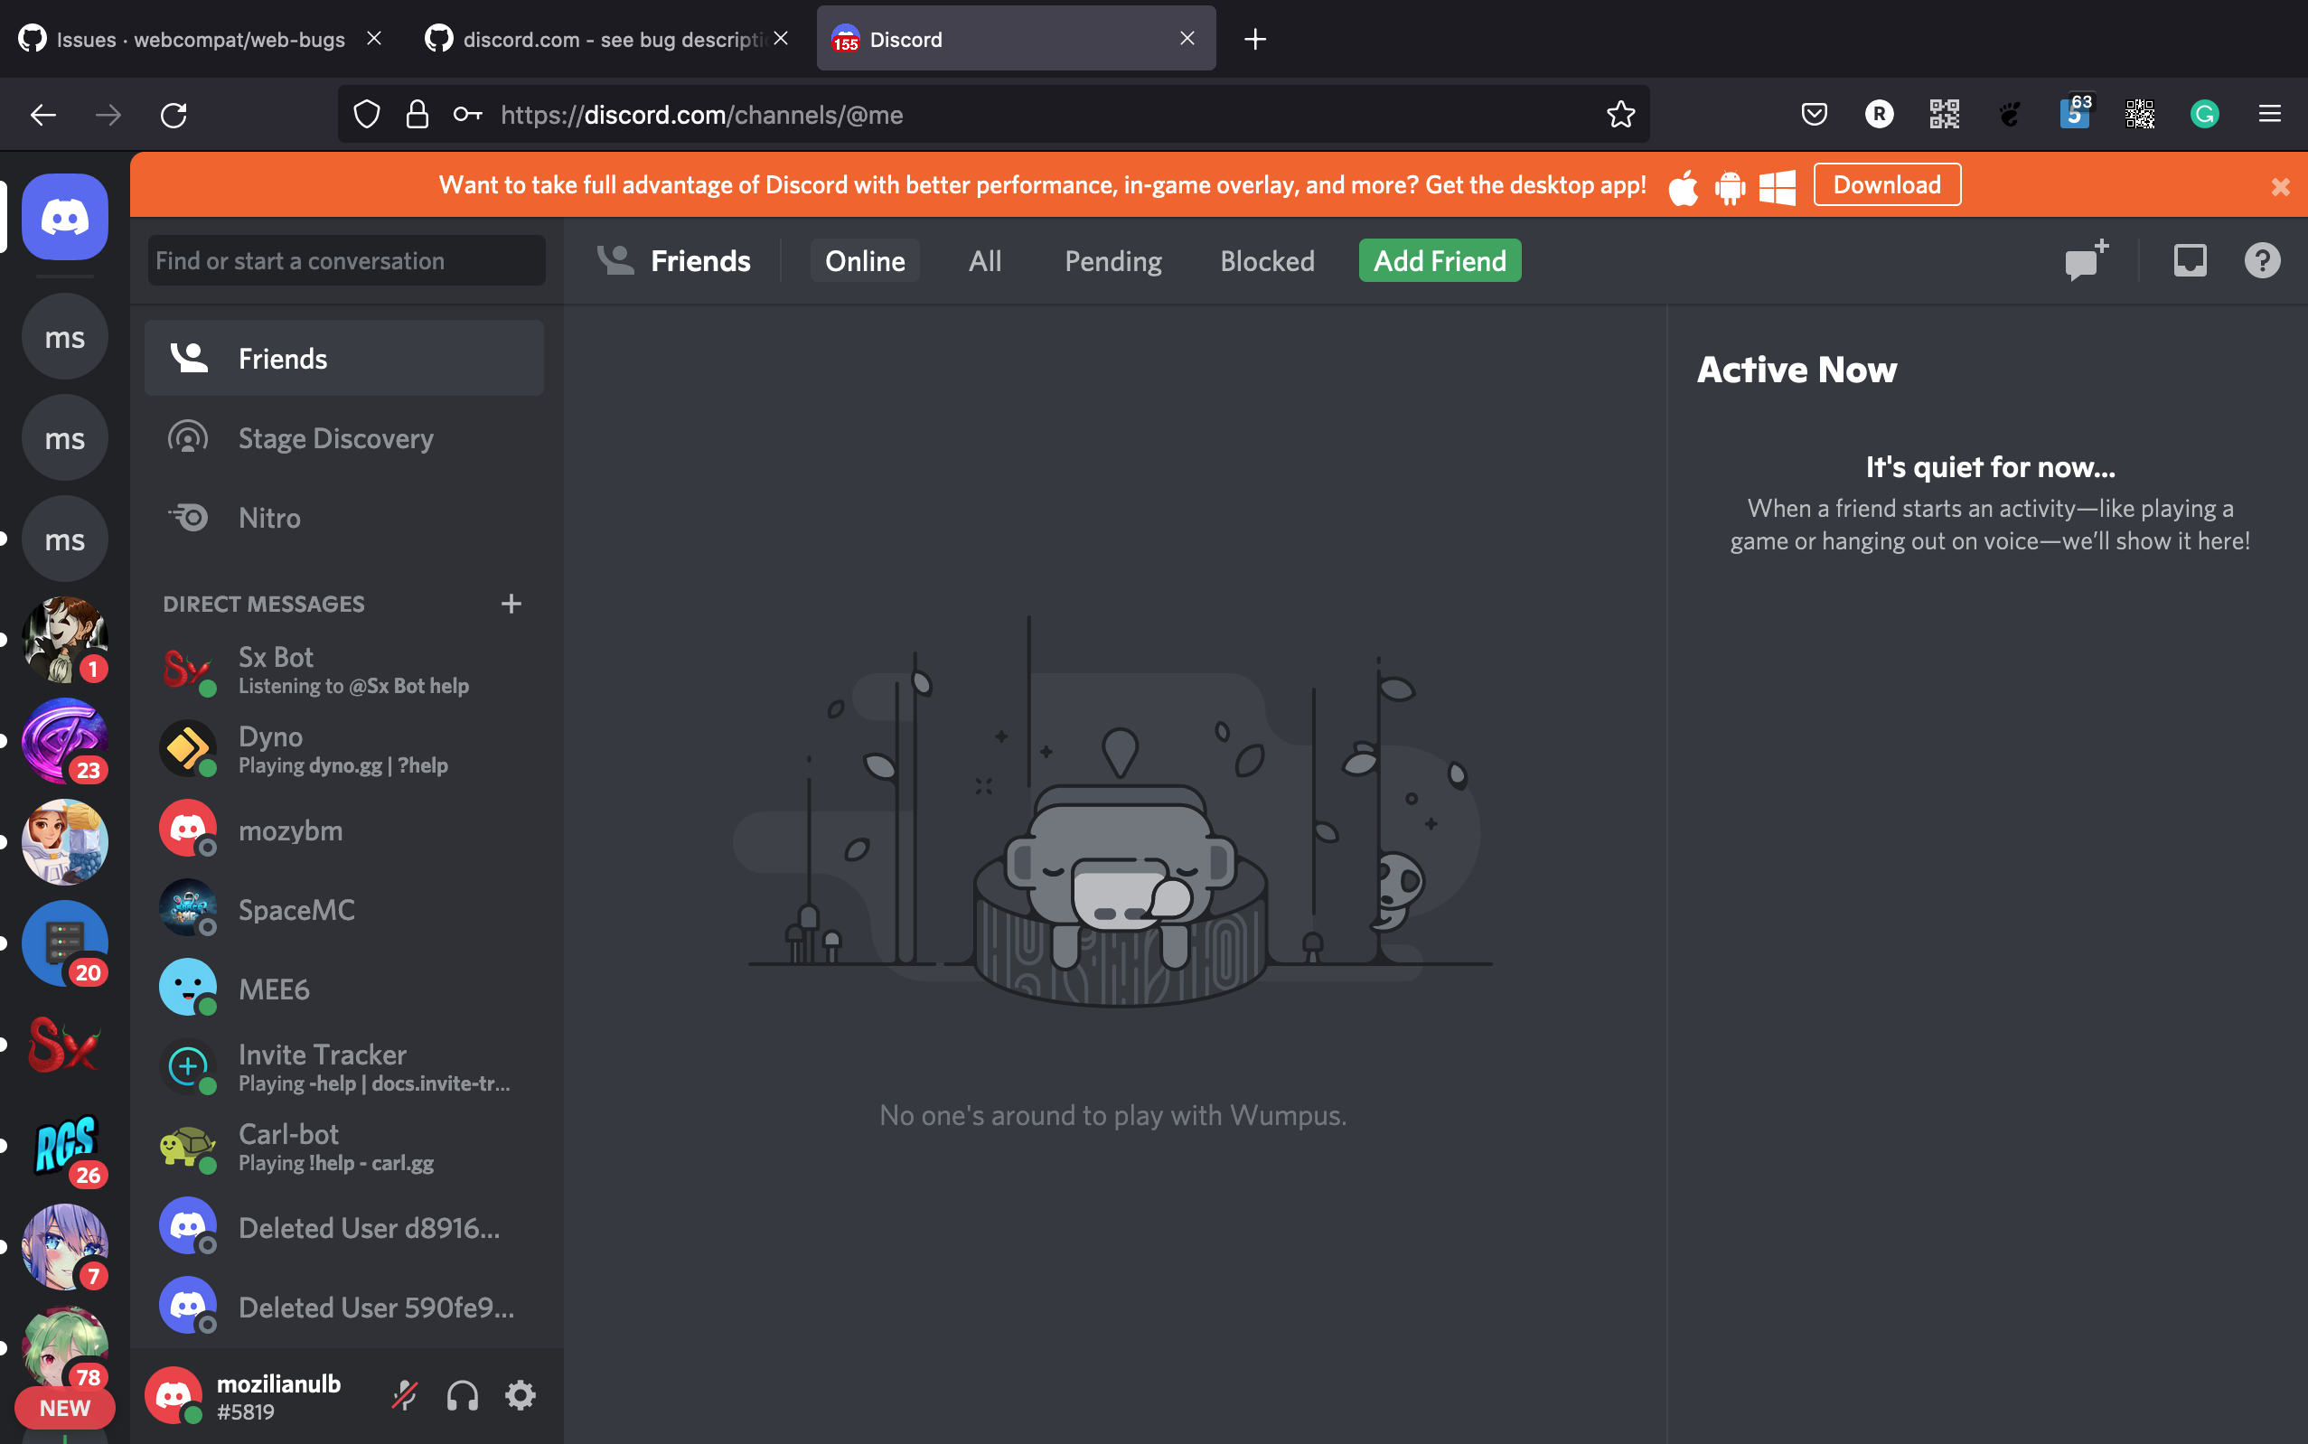
Task: Open the Discord Home icon
Action: [64, 217]
